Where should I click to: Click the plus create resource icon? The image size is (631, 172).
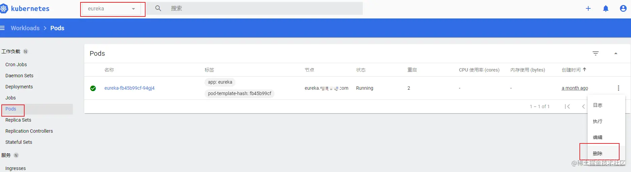(588, 8)
